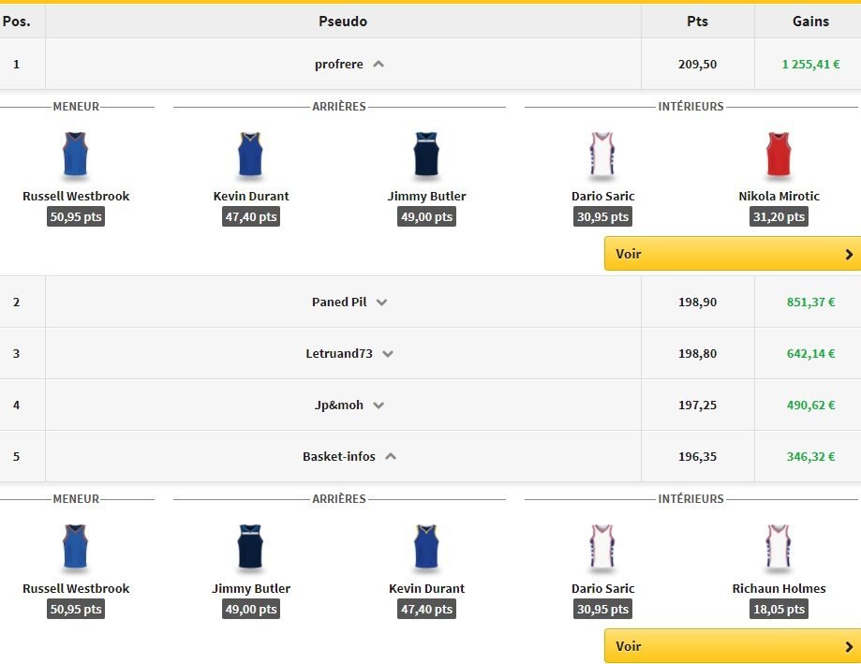This screenshot has height=664, width=861.
Task: Expand Jp&moh's lineup row
Action: coord(379,406)
